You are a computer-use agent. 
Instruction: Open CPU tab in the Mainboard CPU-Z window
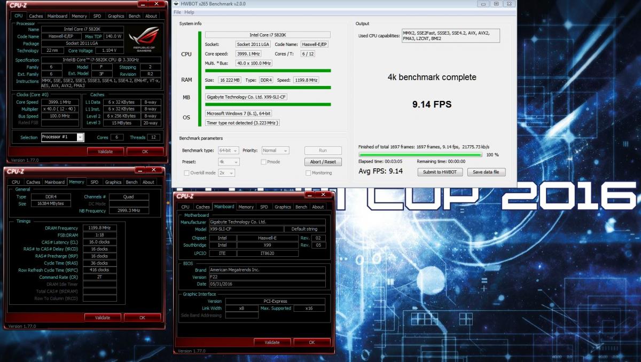coord(185,207)
